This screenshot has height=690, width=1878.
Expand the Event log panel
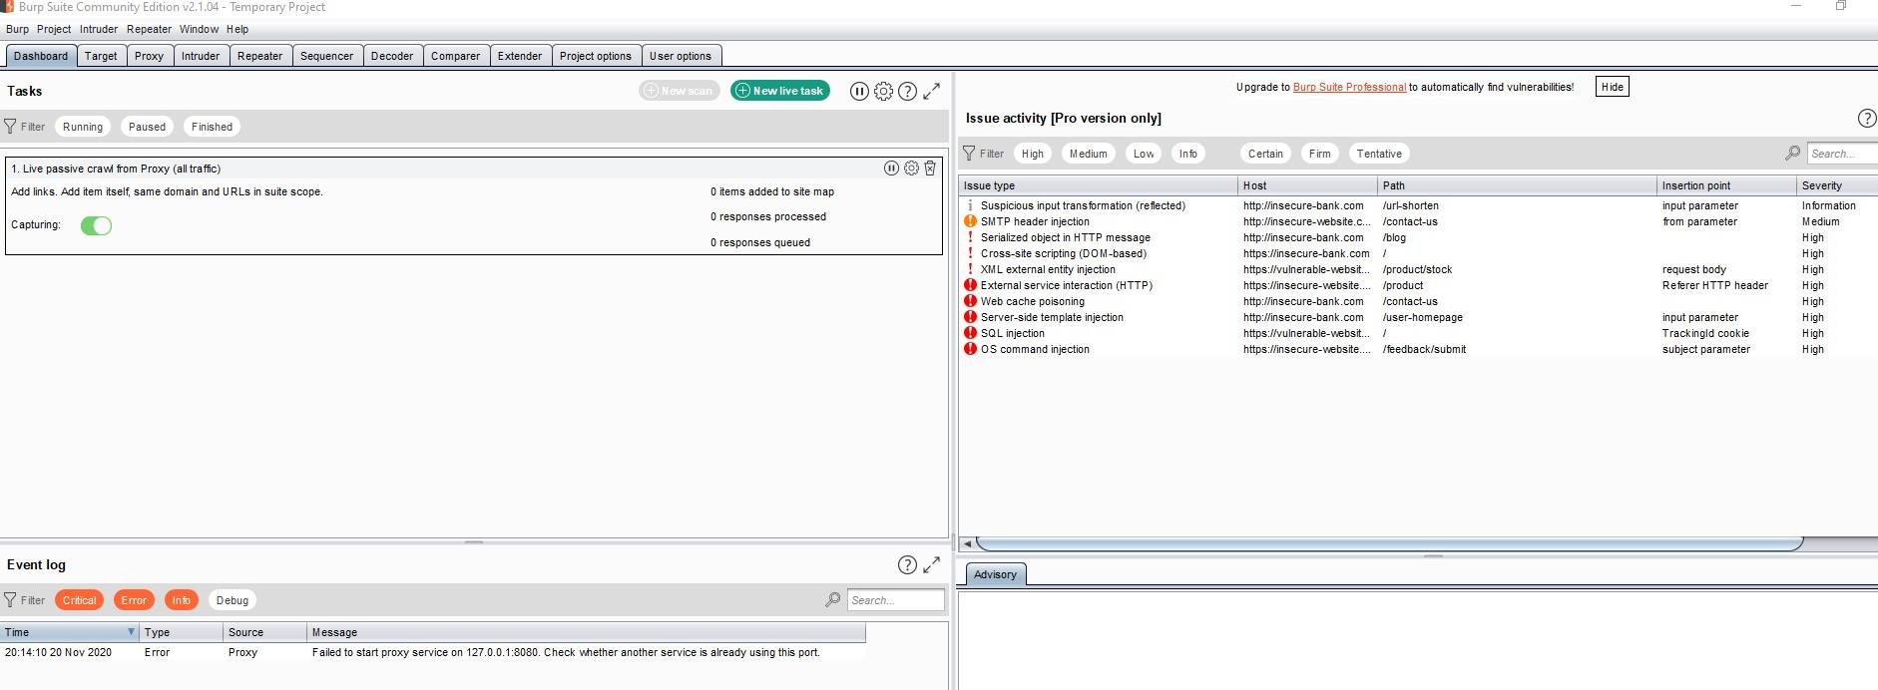932,564
